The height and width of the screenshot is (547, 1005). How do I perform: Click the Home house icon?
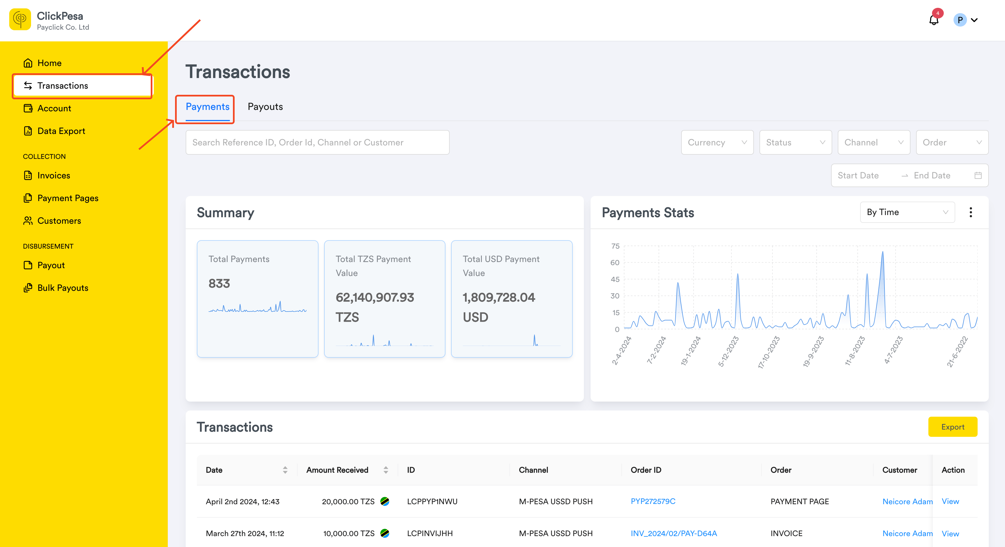click(x=28, y=63)
